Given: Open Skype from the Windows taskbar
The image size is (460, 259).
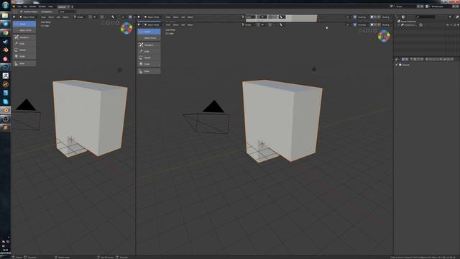Looking at the screenshot, I should point(5,101).
